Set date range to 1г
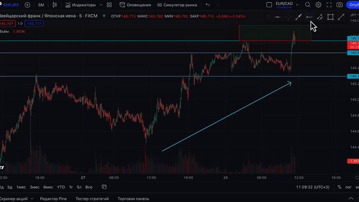 71,187
